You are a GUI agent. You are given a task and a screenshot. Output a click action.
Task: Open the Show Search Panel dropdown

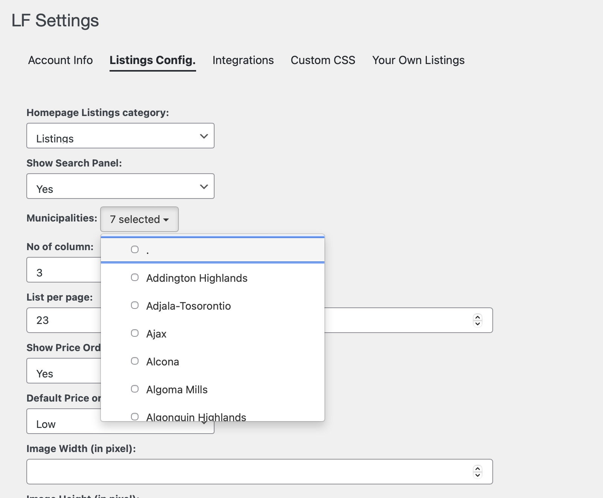pyautogui.click(x=120, y=186)
